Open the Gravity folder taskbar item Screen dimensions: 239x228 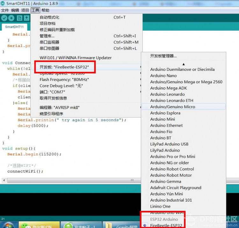122,225
